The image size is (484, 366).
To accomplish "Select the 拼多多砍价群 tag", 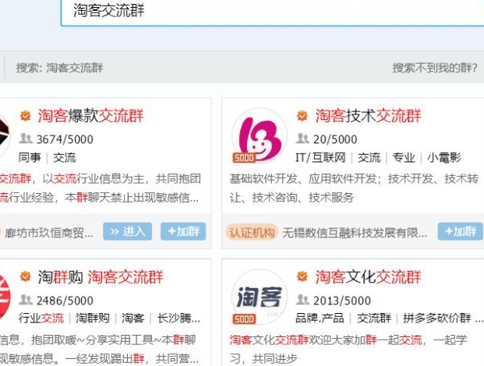I will coord(436,318).
